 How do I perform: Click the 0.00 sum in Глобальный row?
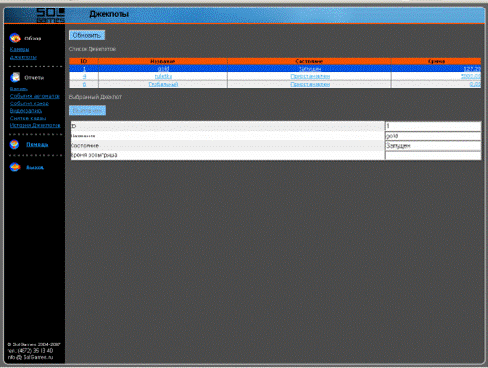pos(476,84)
